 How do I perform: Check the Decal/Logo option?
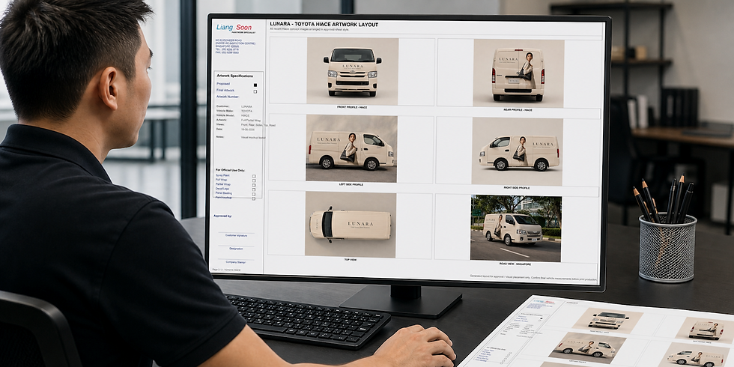click(254, 189)
